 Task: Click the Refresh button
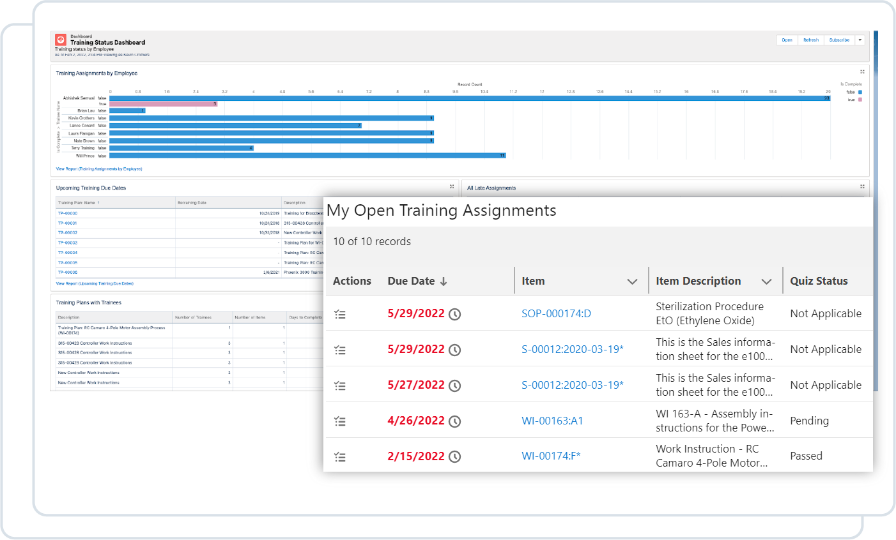point(810,40)
